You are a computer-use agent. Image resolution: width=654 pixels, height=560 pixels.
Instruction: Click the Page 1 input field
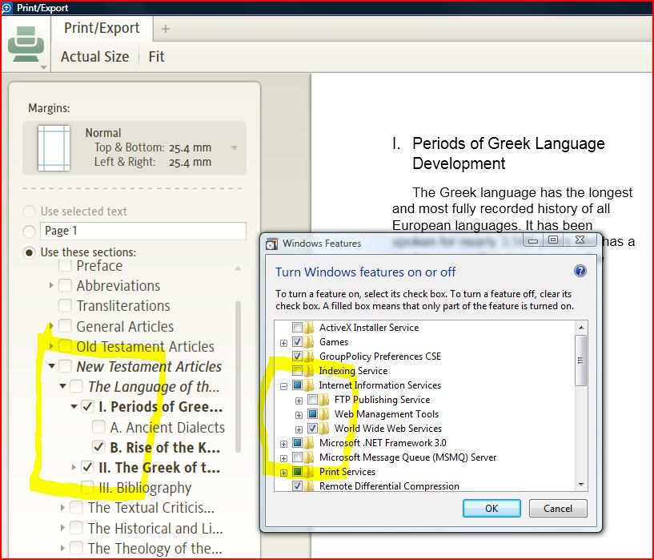pyautogui.click(x=143, y=231)
